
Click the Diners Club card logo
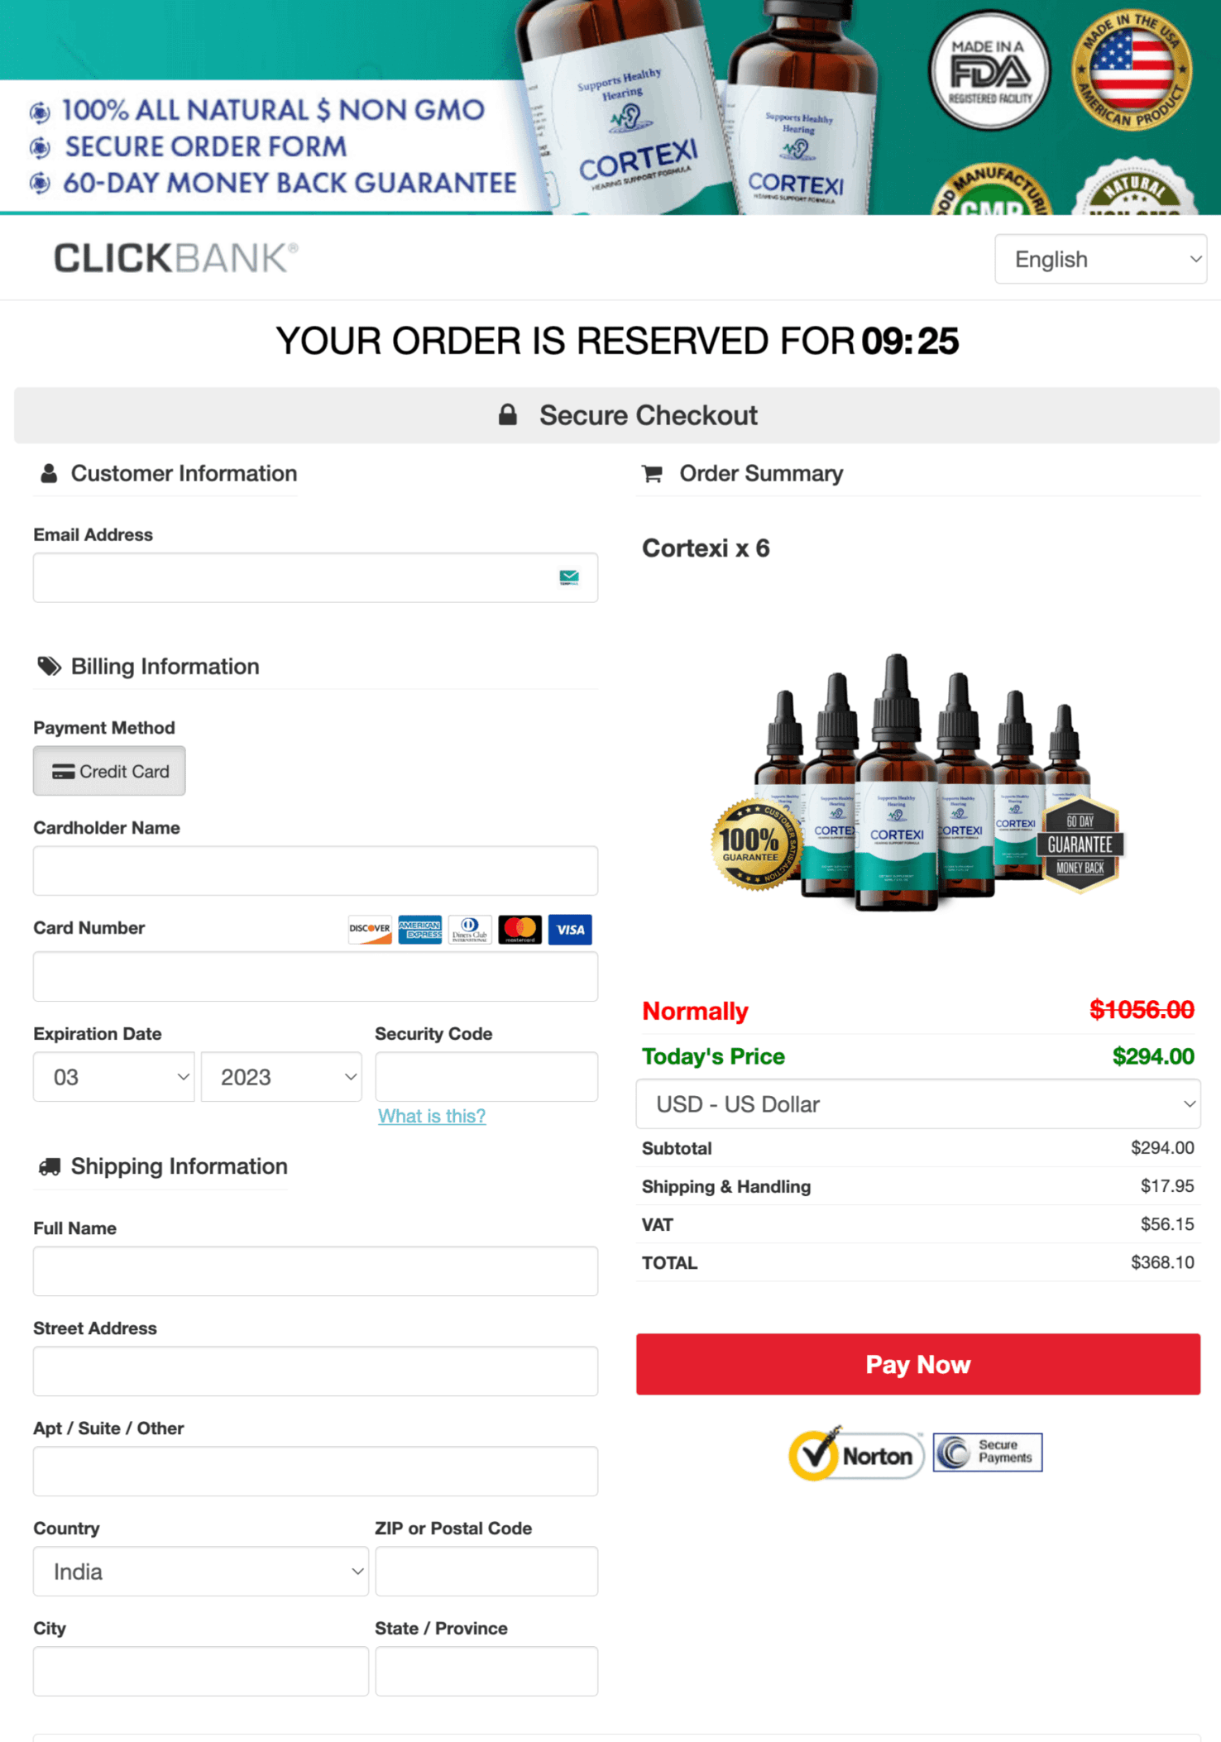pyautogui.click(x=470, y=930)
